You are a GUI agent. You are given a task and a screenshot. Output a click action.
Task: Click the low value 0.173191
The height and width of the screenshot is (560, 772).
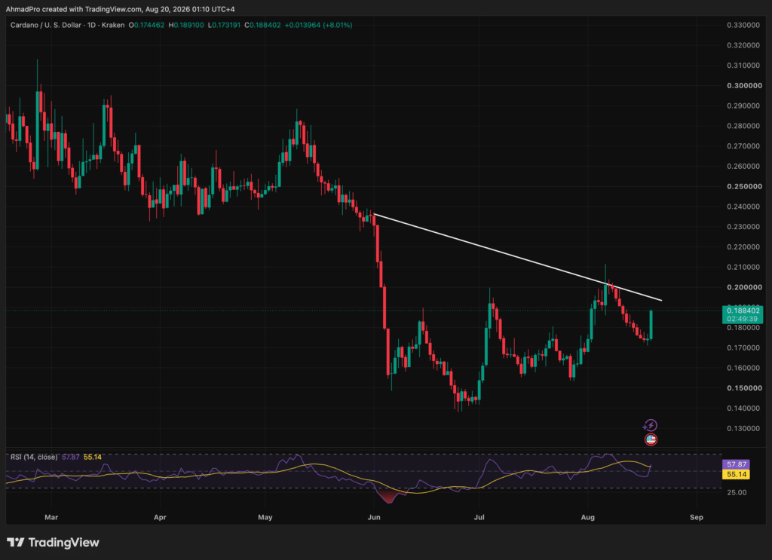[x=226, y=25]
